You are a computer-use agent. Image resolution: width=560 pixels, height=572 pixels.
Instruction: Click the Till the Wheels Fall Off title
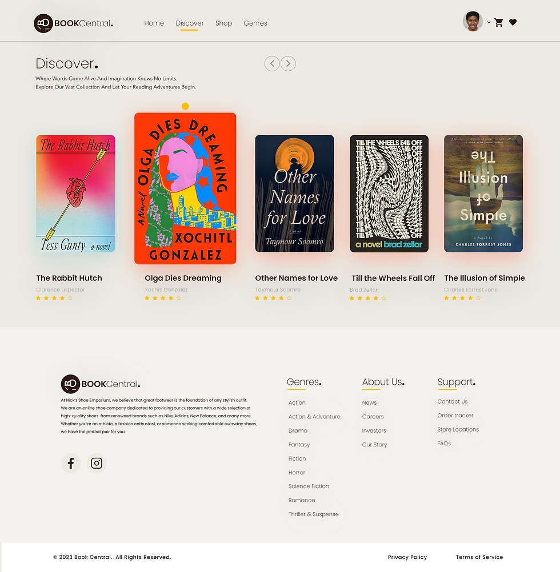pos(393,278)
